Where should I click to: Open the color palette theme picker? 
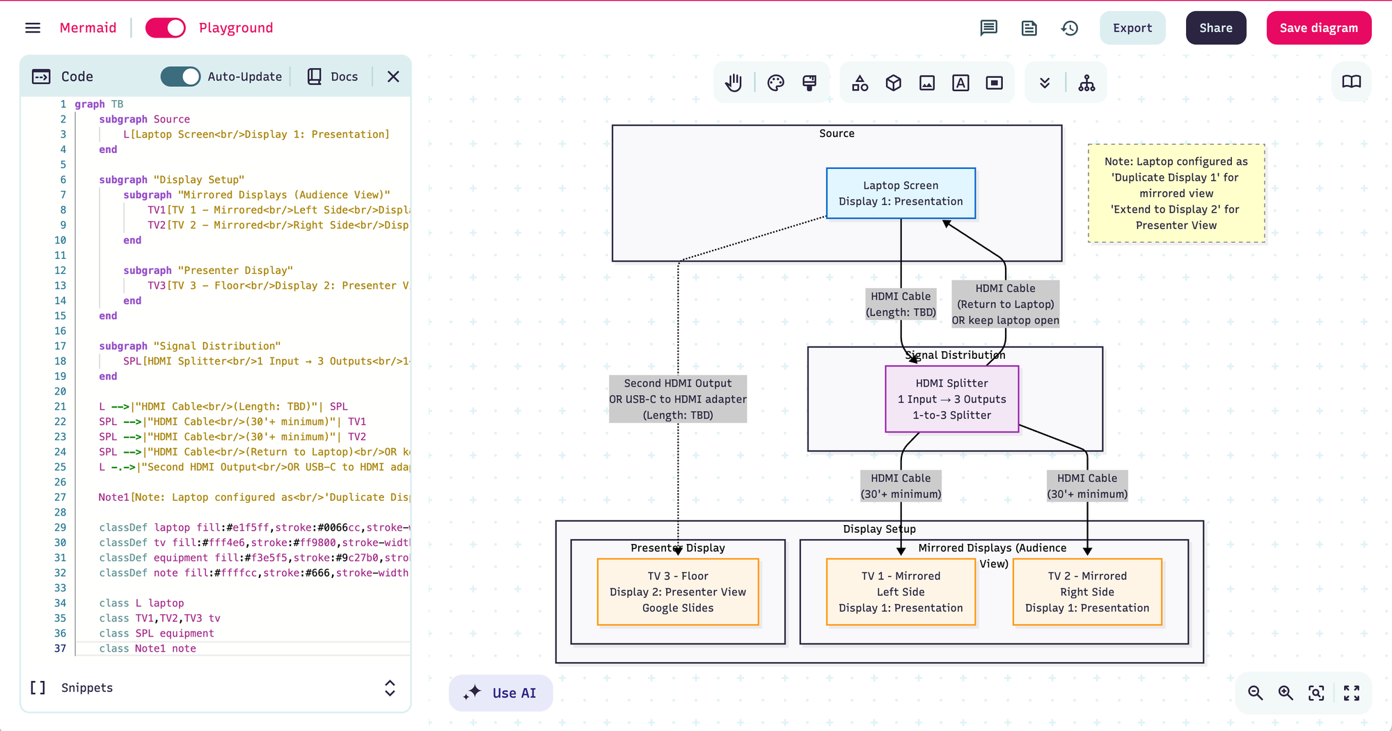click(x=775, y=83)
